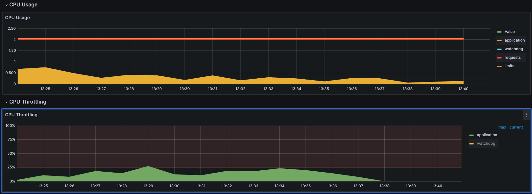Open color picker for Throttling watchdog yellow swatch
The width and height of the screenshot is (532, 194).
471,144
